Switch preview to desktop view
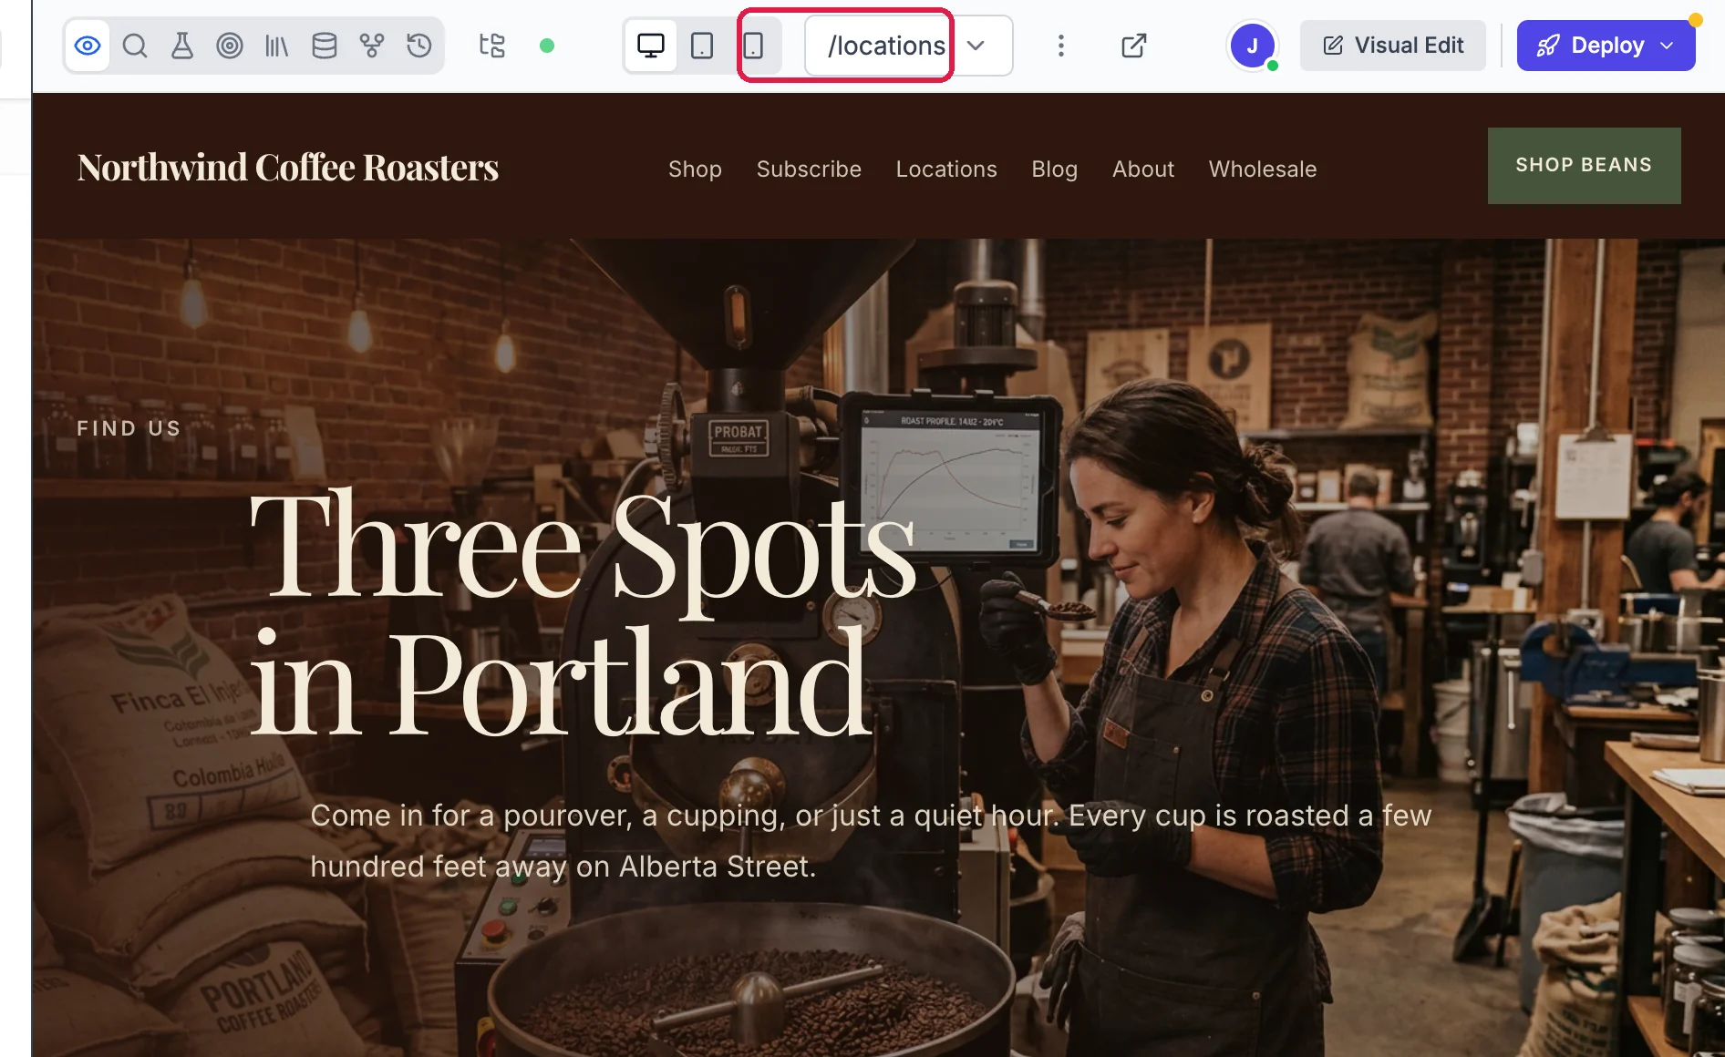This screenshot has width=1725, height=1057. 651,46
